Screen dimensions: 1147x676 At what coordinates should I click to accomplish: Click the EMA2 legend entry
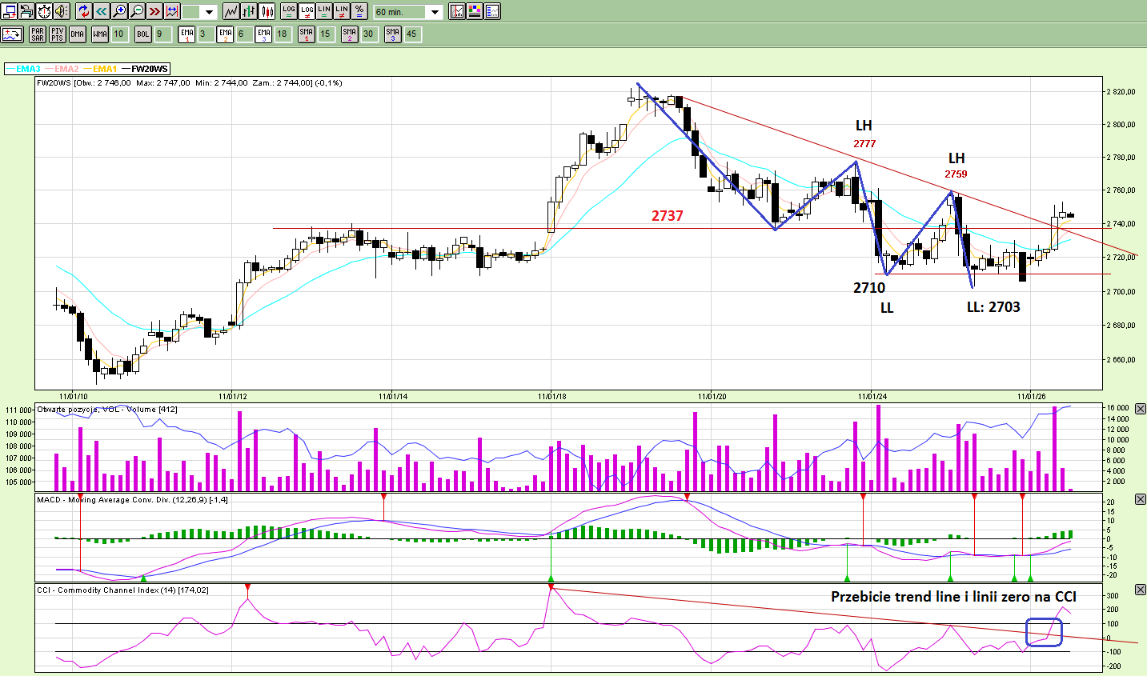tap(62, 69)
